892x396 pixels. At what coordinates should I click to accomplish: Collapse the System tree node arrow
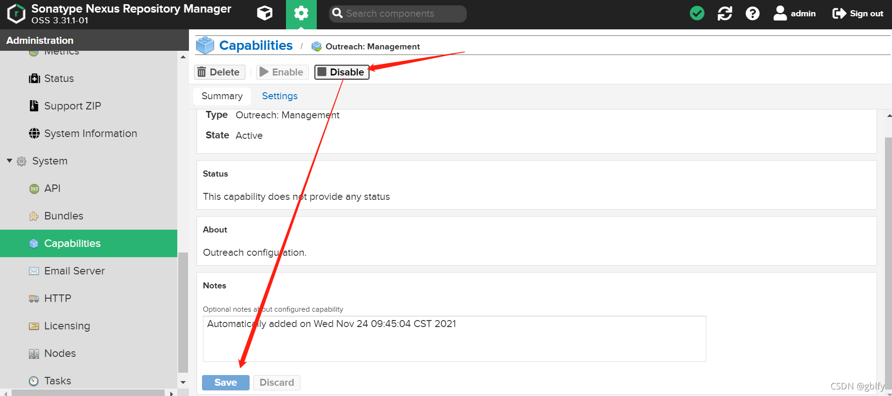pos(9,161)
